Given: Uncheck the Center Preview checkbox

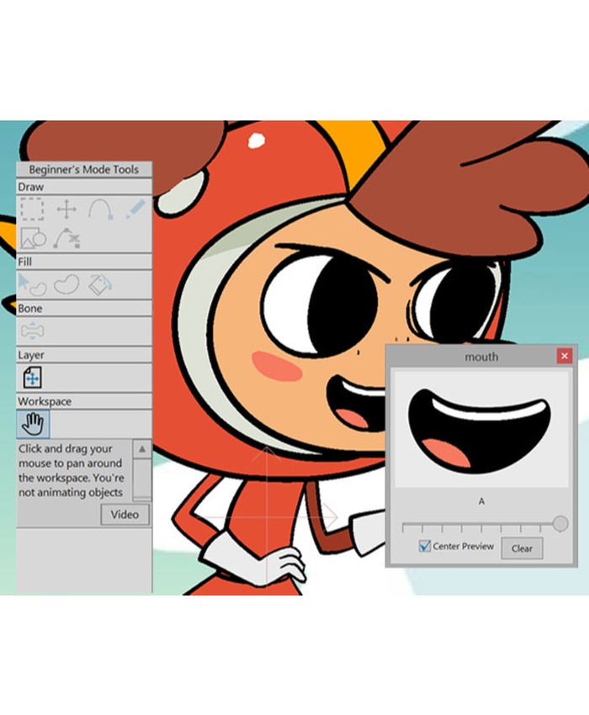Looking at the screenshot, I should pyautogui.click(x=425, y=547).
